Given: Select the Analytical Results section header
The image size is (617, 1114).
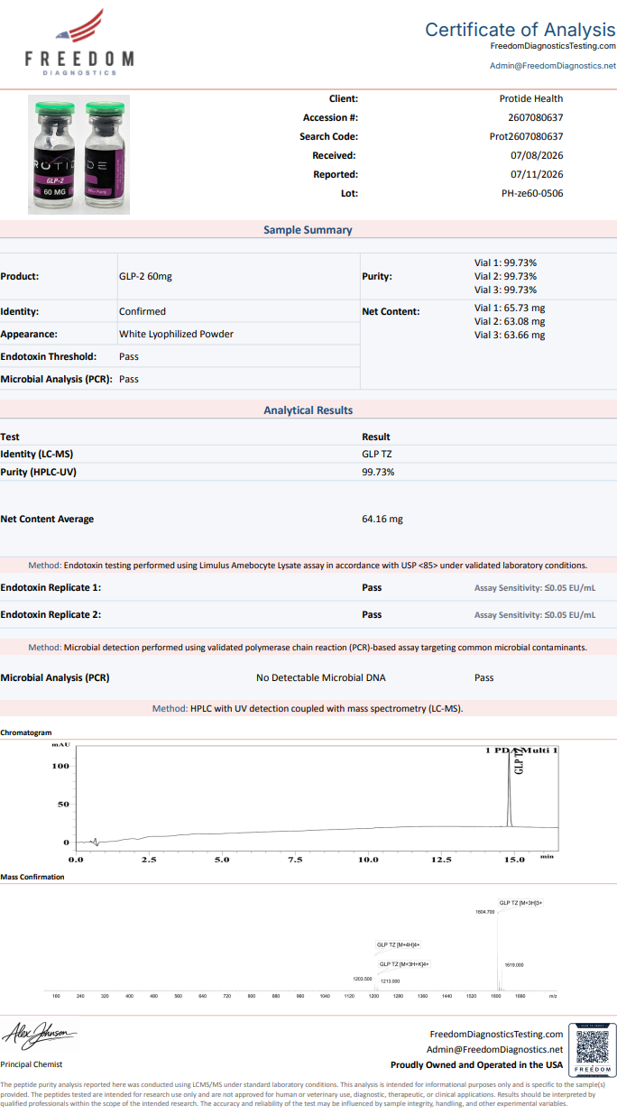Looking at the screenshot, I should coord(308,410).
